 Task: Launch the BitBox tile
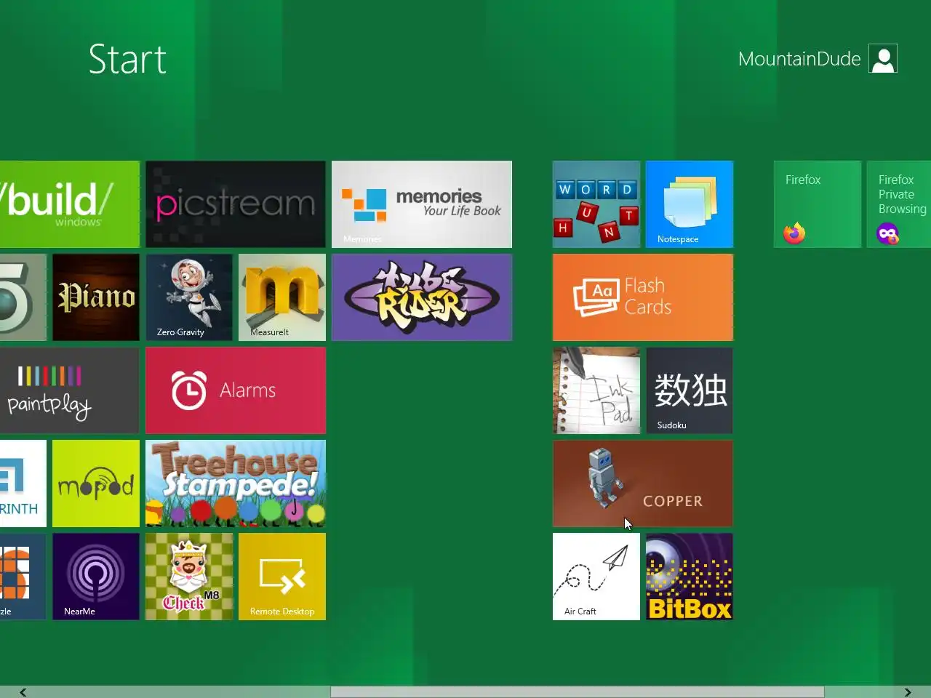690,577
